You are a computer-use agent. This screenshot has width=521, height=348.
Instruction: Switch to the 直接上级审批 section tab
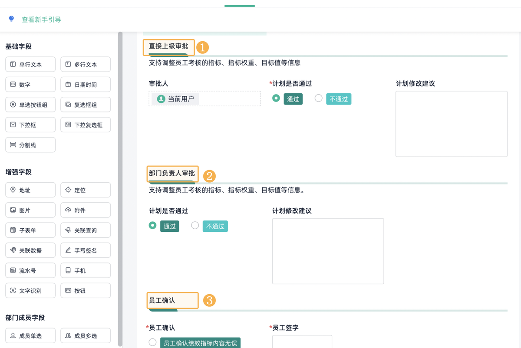pos(168,46)
